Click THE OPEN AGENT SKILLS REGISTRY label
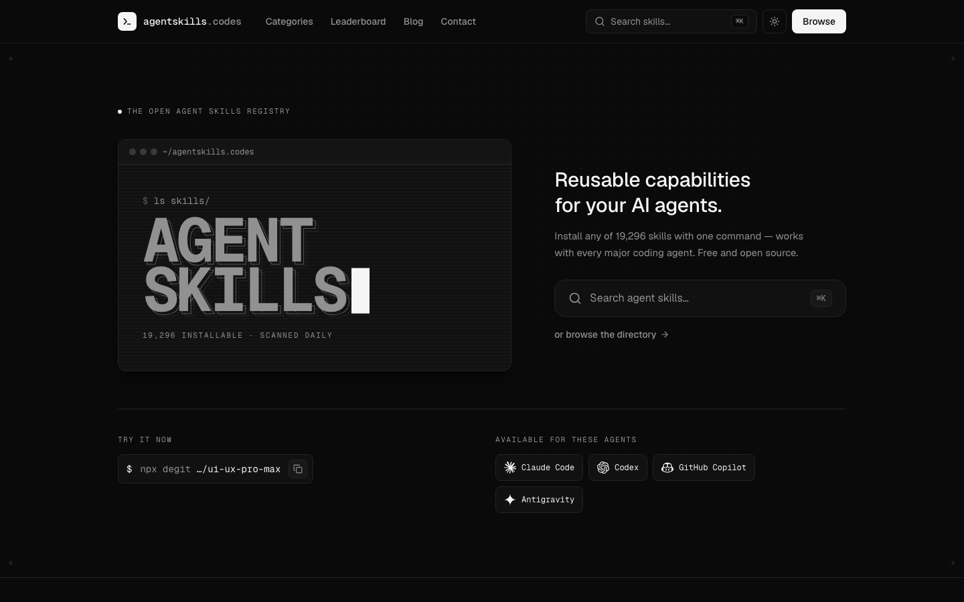This screenshot has width=964, height=602. (209, 111)
